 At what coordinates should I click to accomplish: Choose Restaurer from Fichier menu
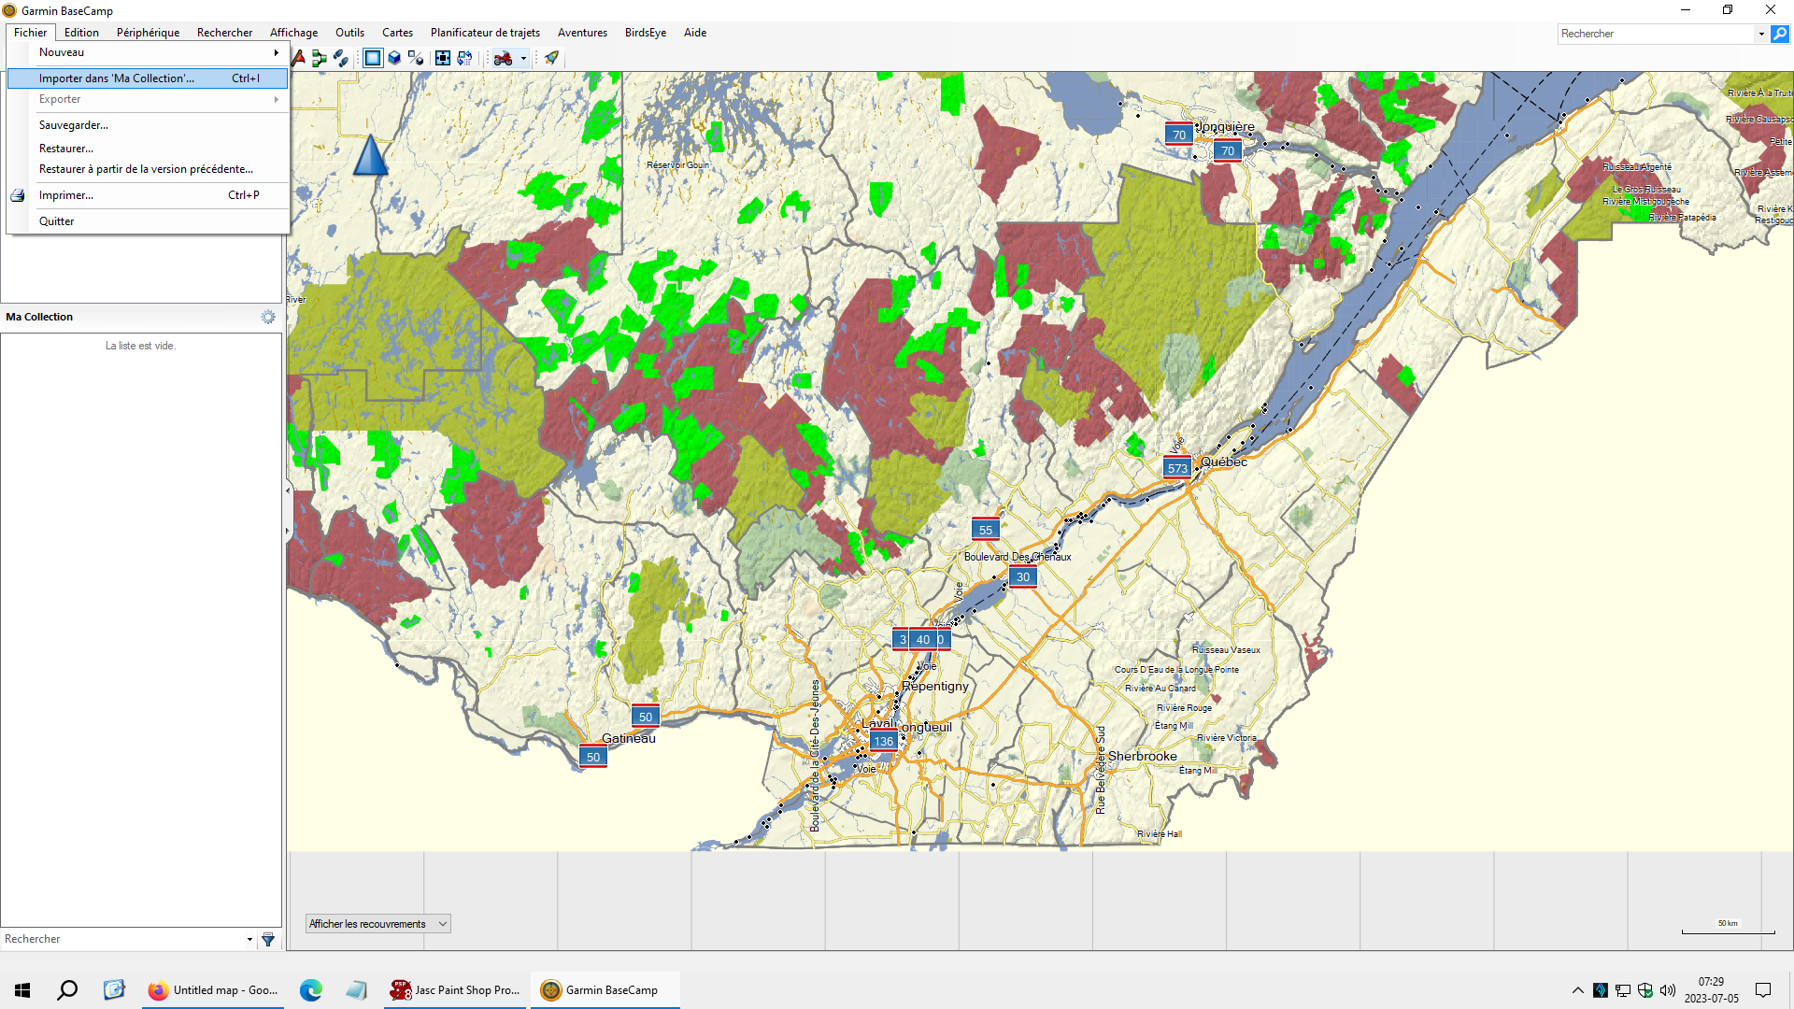point(148,149)
